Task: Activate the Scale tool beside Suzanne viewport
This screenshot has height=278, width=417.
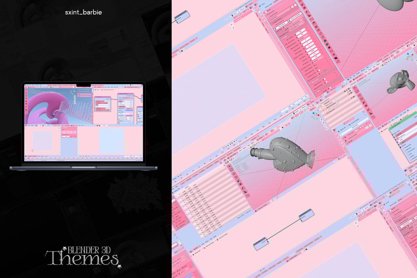Action: [364, 102]
